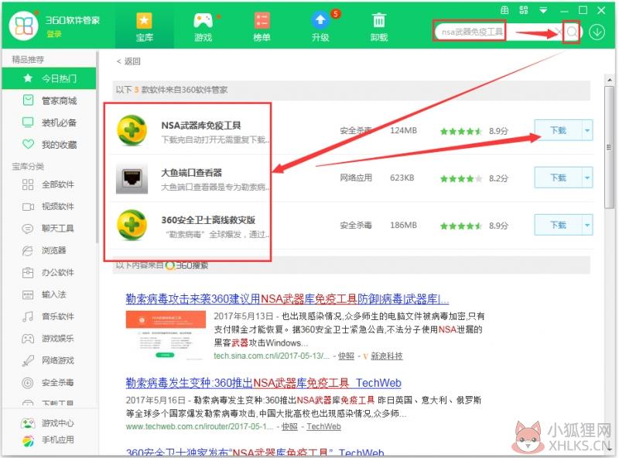
Task: Click the NSA武器库免疫工具 app icon
Action: point(132,130)
